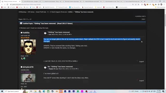Open the Funny Action Park bookmark

(x=109, y=7)
